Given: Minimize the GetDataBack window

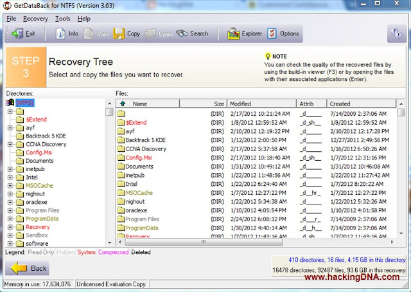Looking at the screenshot, I should coord(363,4).
